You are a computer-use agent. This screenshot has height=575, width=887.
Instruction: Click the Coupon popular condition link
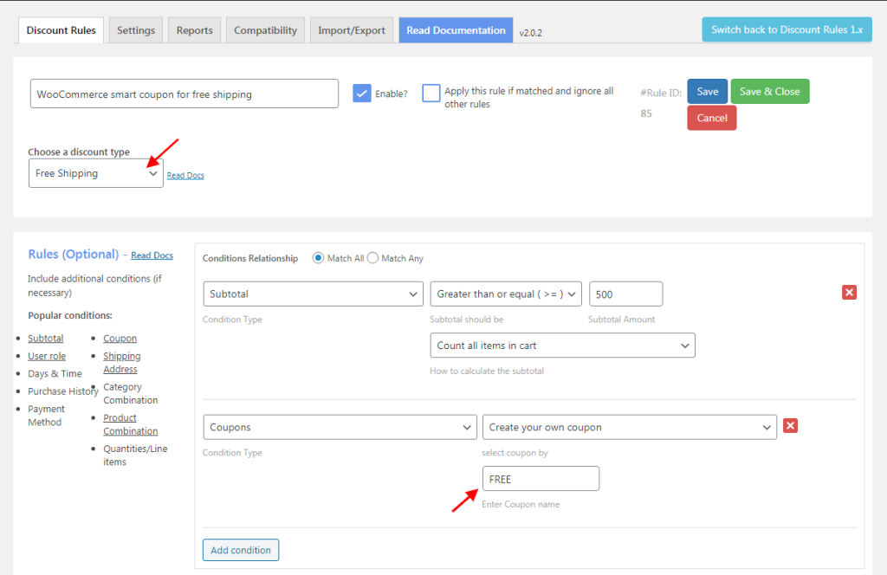tap(120, 338)
